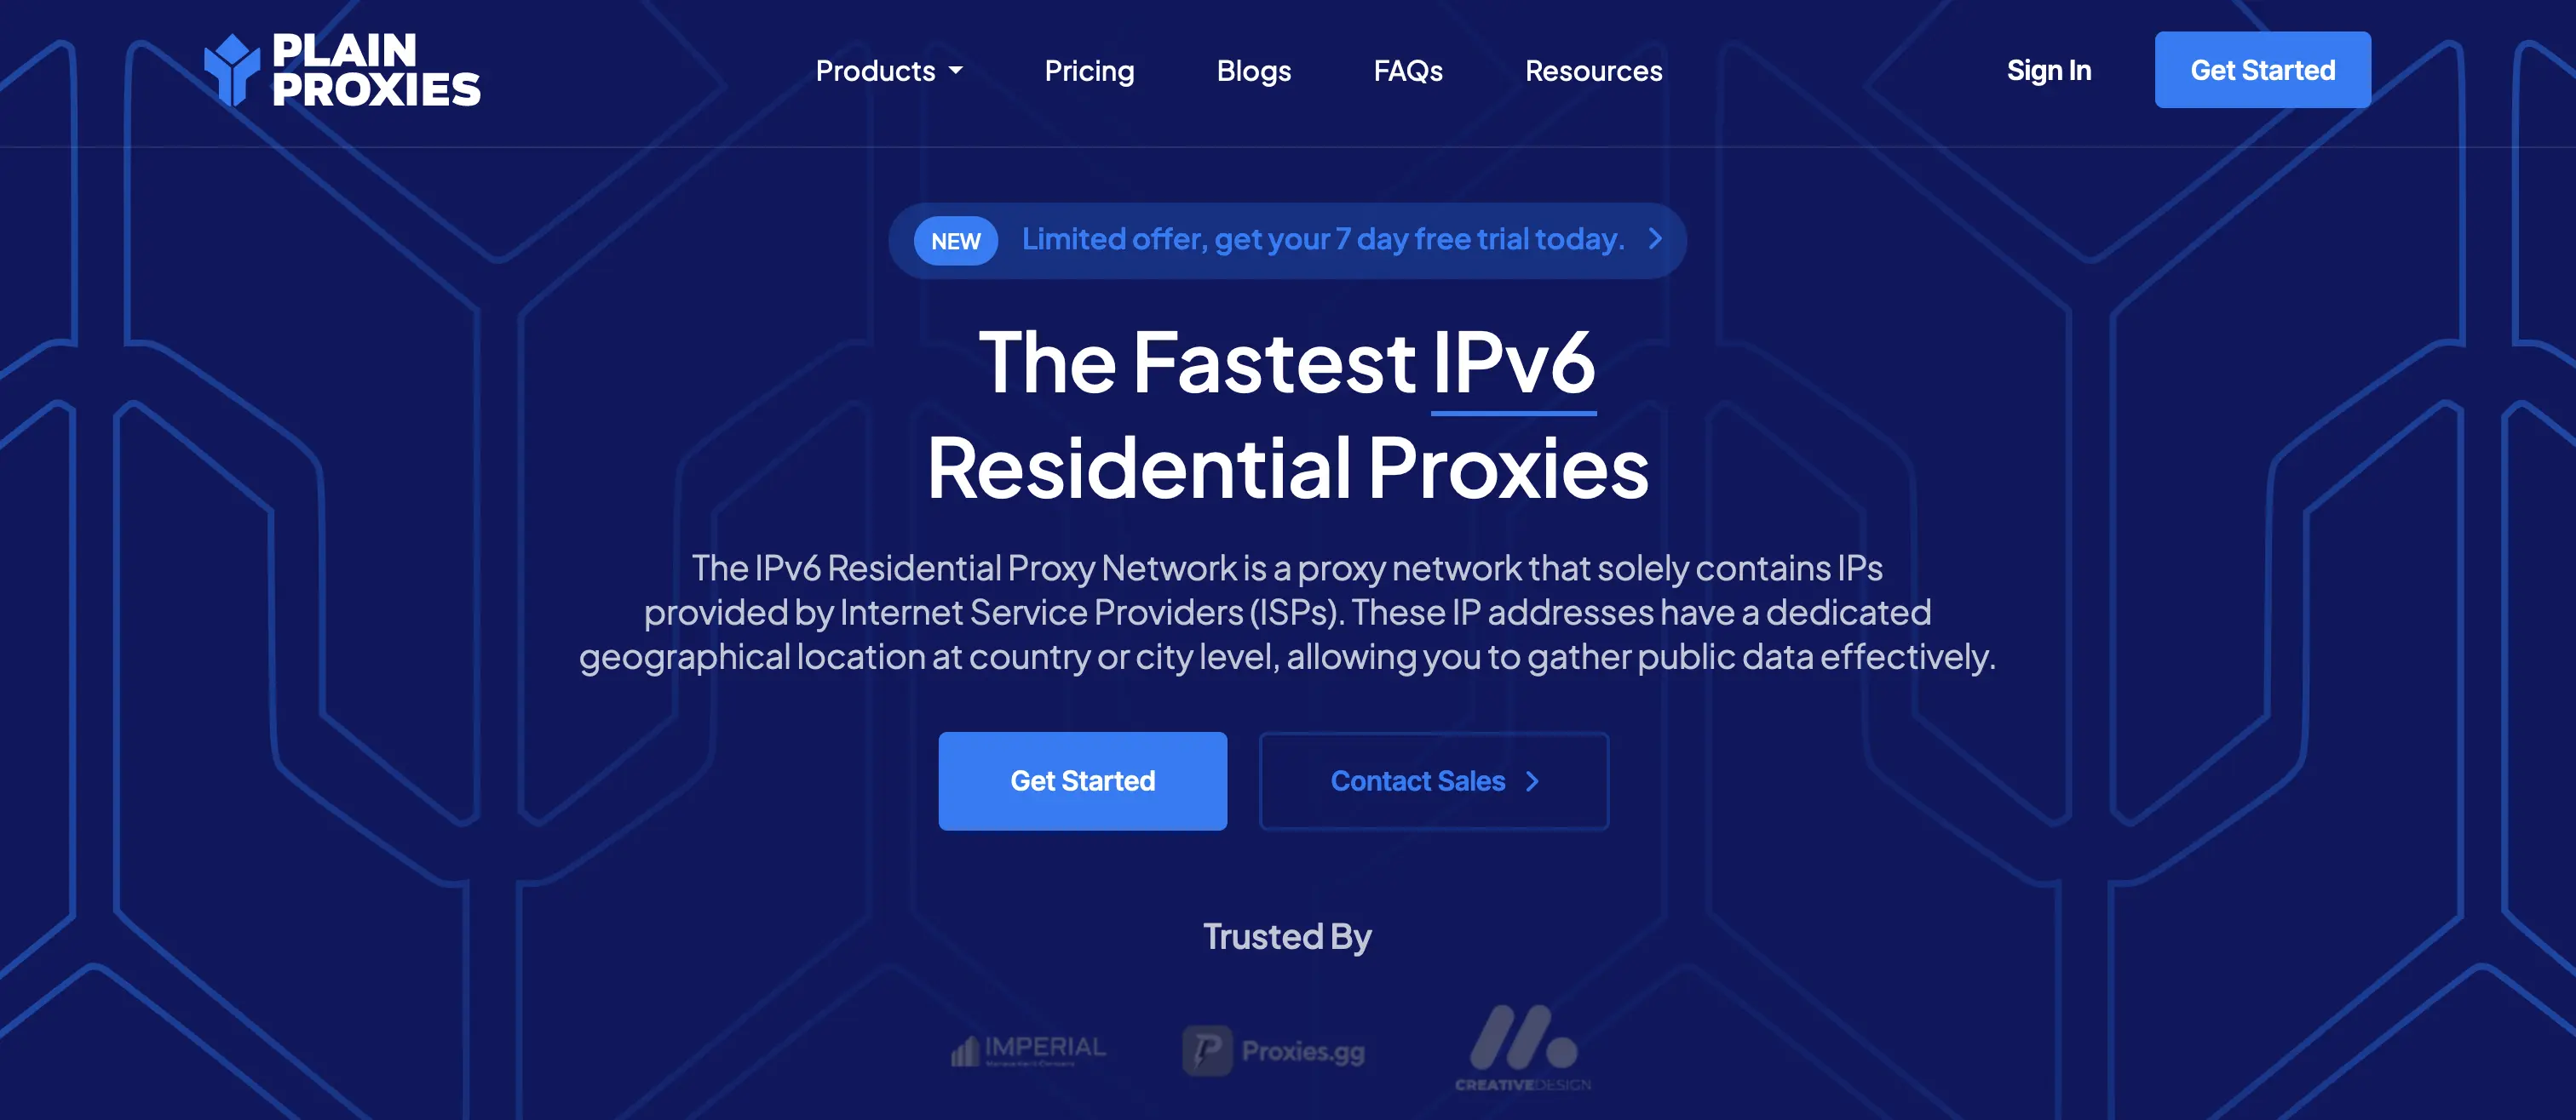Click the arrow icon on Contact Sales
The width and height of the screenshot is (2576, 1120).
pos(1532,780)
